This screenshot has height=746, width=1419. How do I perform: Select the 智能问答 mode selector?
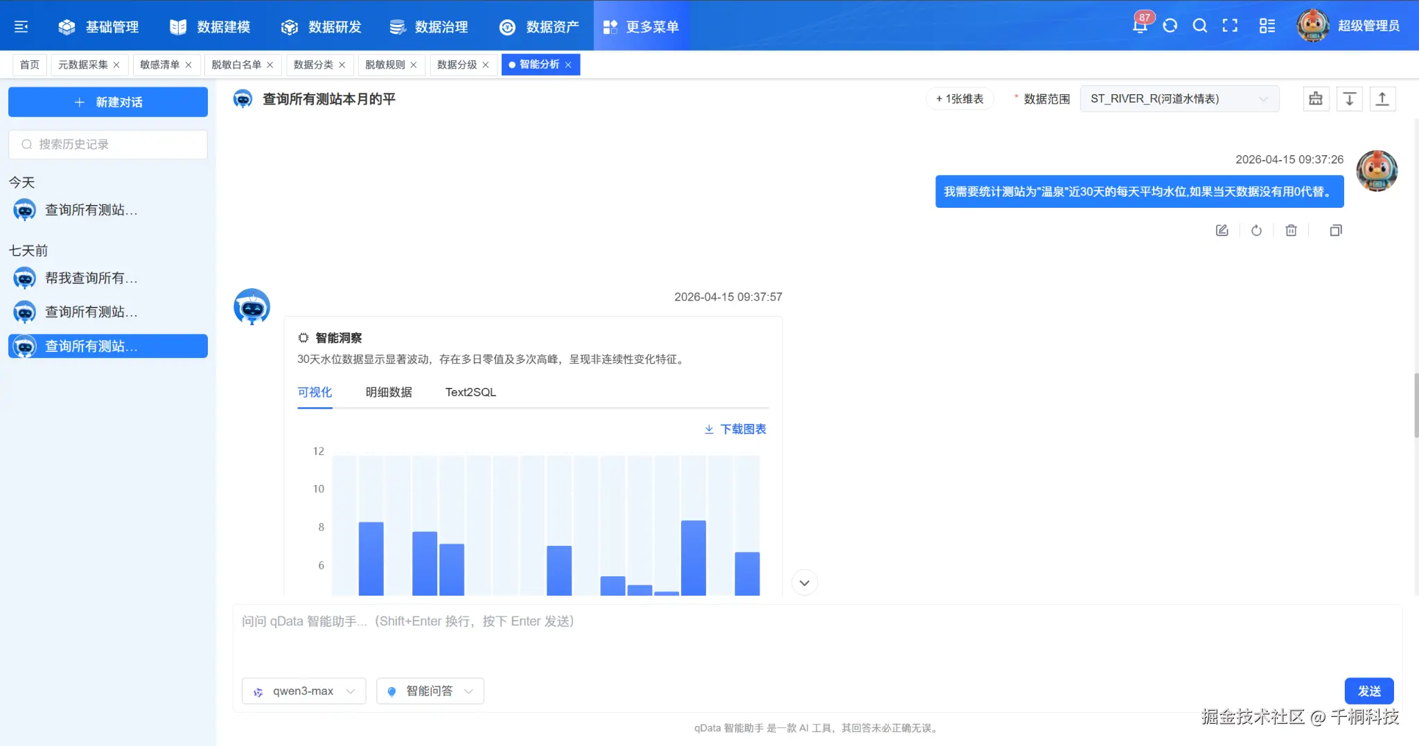pyautogui.click(x=429, y=691)
